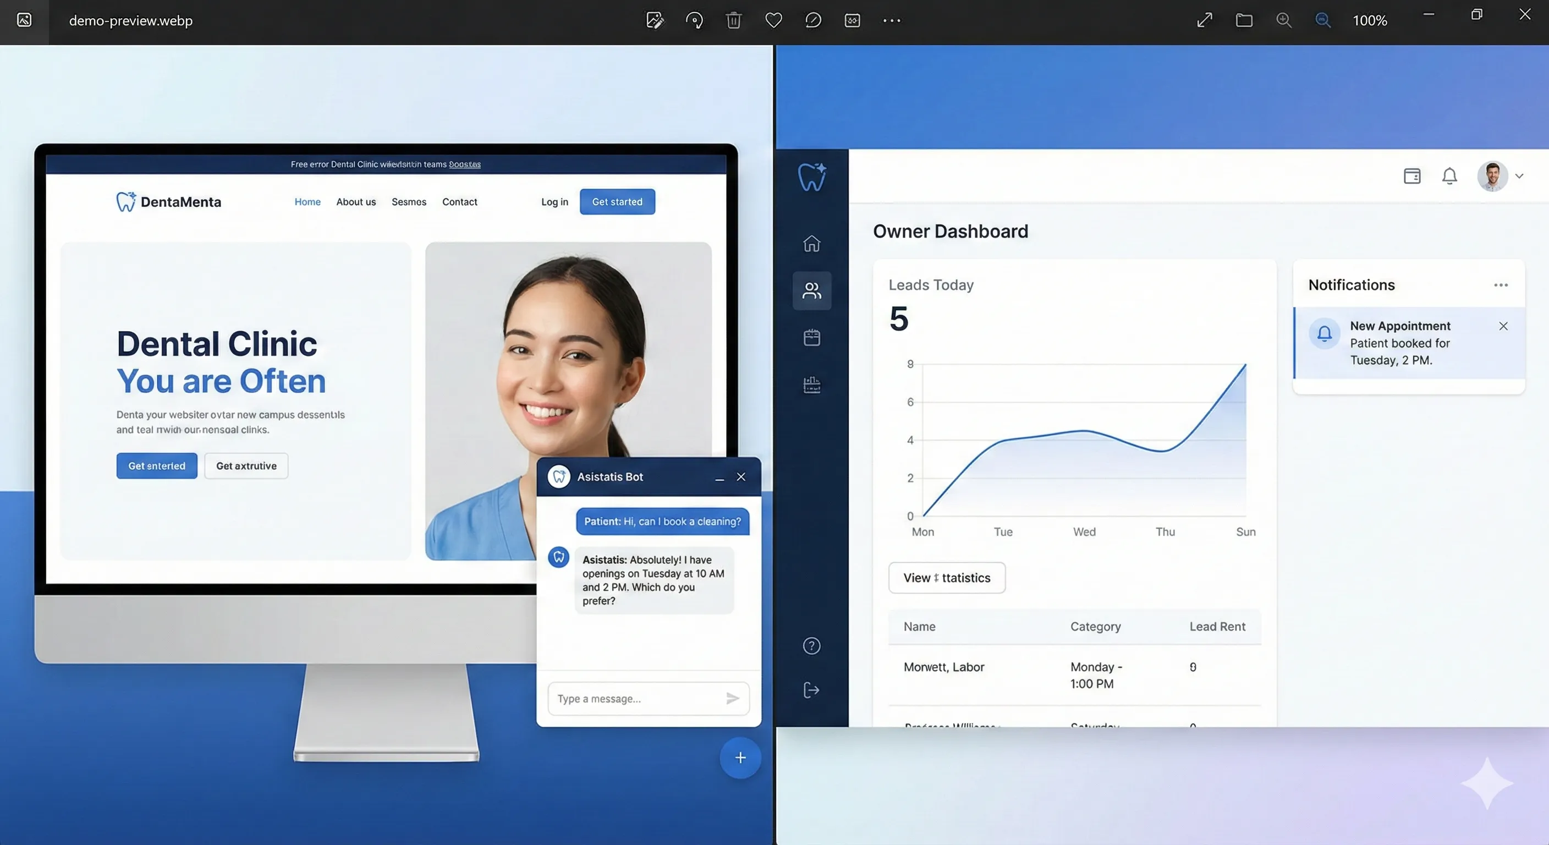Select the Home nav link on website
This screenshot has width=1549, height=845.
click(x=307, y=201)
